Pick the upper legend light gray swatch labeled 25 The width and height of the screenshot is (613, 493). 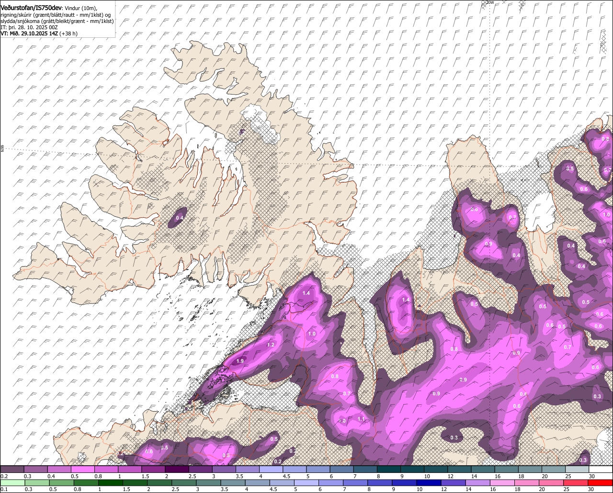click(x=577, y=469)
